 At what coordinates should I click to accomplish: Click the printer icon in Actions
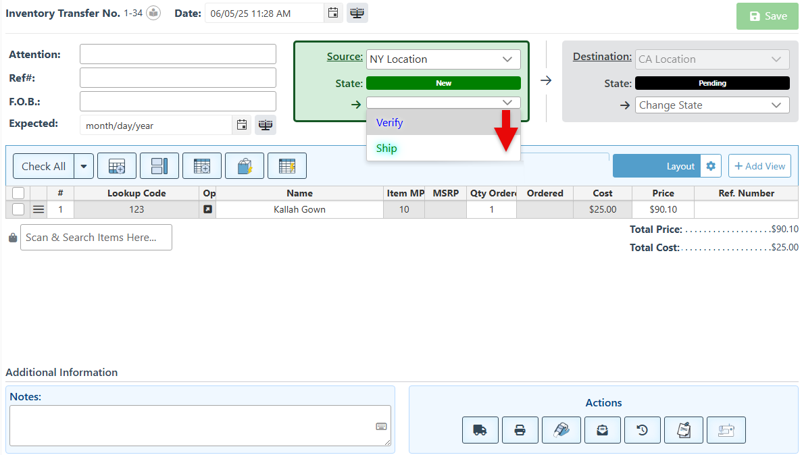tap(520, 430)
